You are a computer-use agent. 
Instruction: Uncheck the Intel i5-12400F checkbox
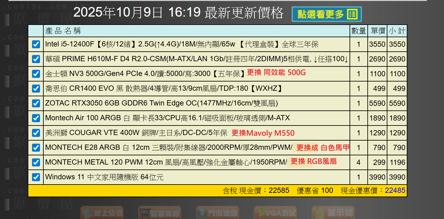(x=36, y=44)
